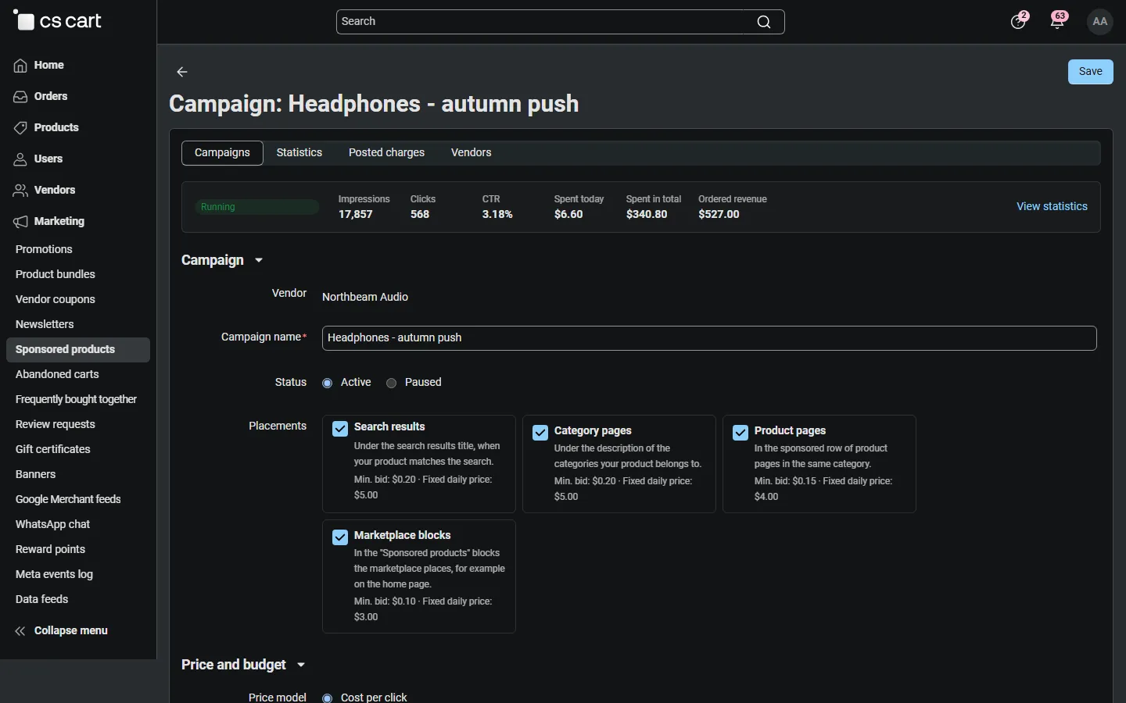The height and width of the screenshot is (703, 1126).
Task: Open Reward points submenu item
Action: coord(51,550)
